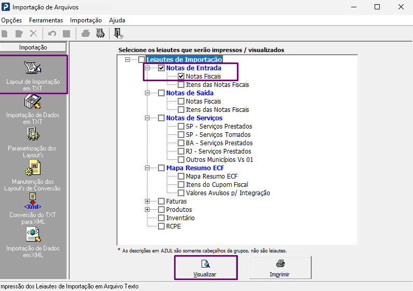413x291 pixels.
Task: Open the Importação menu
Action: click(x=86, y=20)
